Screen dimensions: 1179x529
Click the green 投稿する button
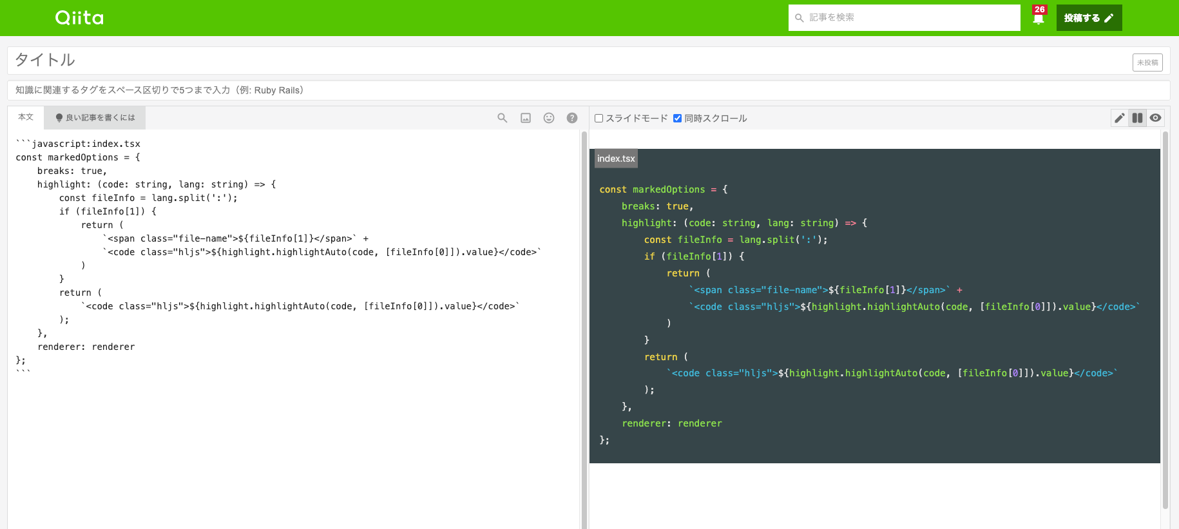(x=1089, y=18)
